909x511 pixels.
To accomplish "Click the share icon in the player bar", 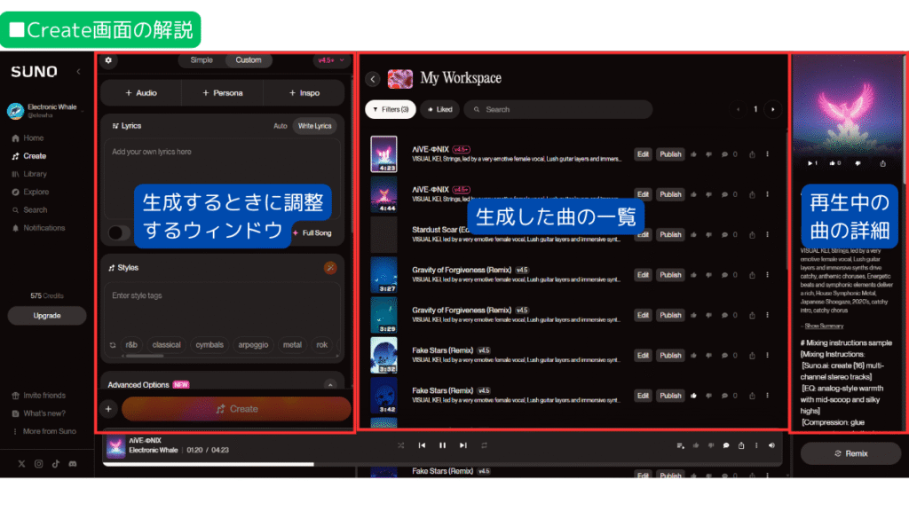I will click(741, 445).
